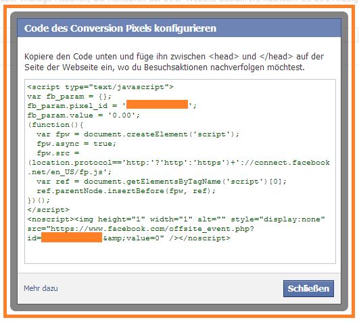Click the 'var fb_param = {};' line
This screenshot has width=359, height=322.
pos(69,97)
